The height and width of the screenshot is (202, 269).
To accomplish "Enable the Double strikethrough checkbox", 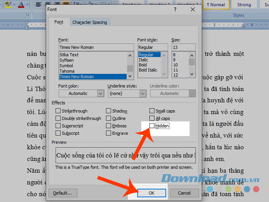I will click(58, 118).
